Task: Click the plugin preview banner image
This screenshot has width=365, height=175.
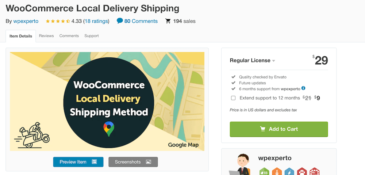Action: (107, 101)
